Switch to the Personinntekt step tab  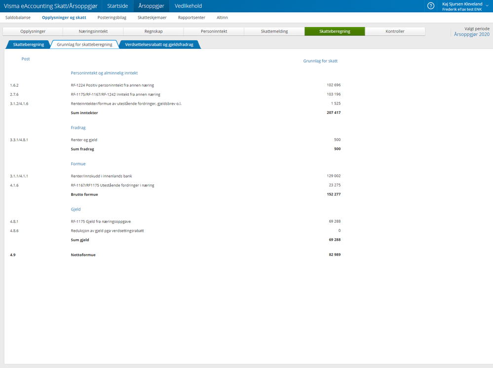[x=214, y=32]
